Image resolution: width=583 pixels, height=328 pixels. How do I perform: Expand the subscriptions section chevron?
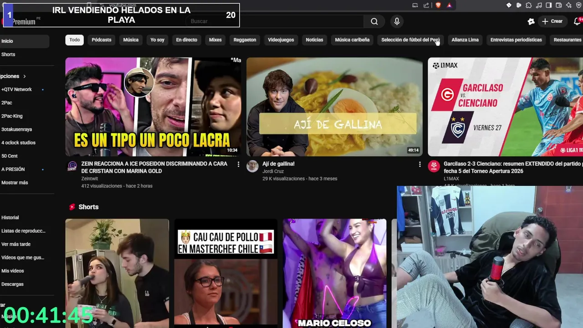(x=24, y=76)
